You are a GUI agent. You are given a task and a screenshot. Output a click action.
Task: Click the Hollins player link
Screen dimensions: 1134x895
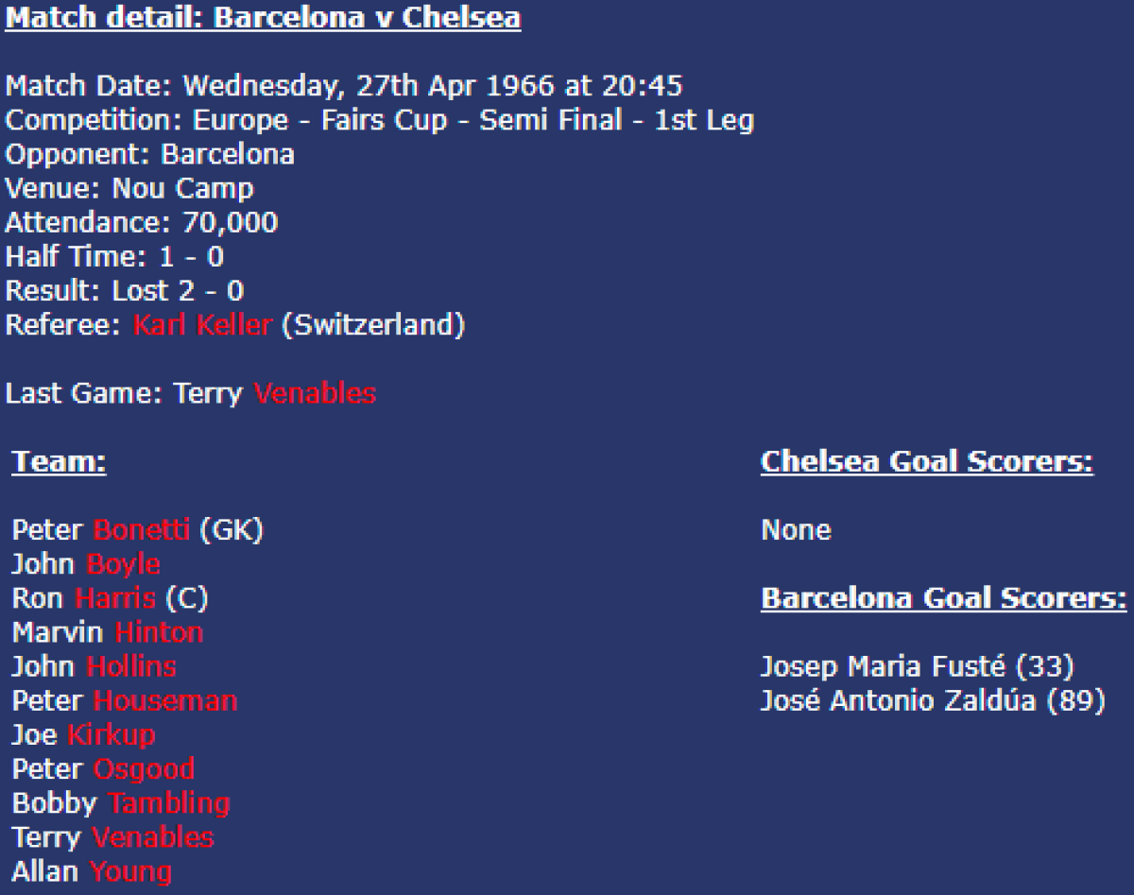point(131,666)
